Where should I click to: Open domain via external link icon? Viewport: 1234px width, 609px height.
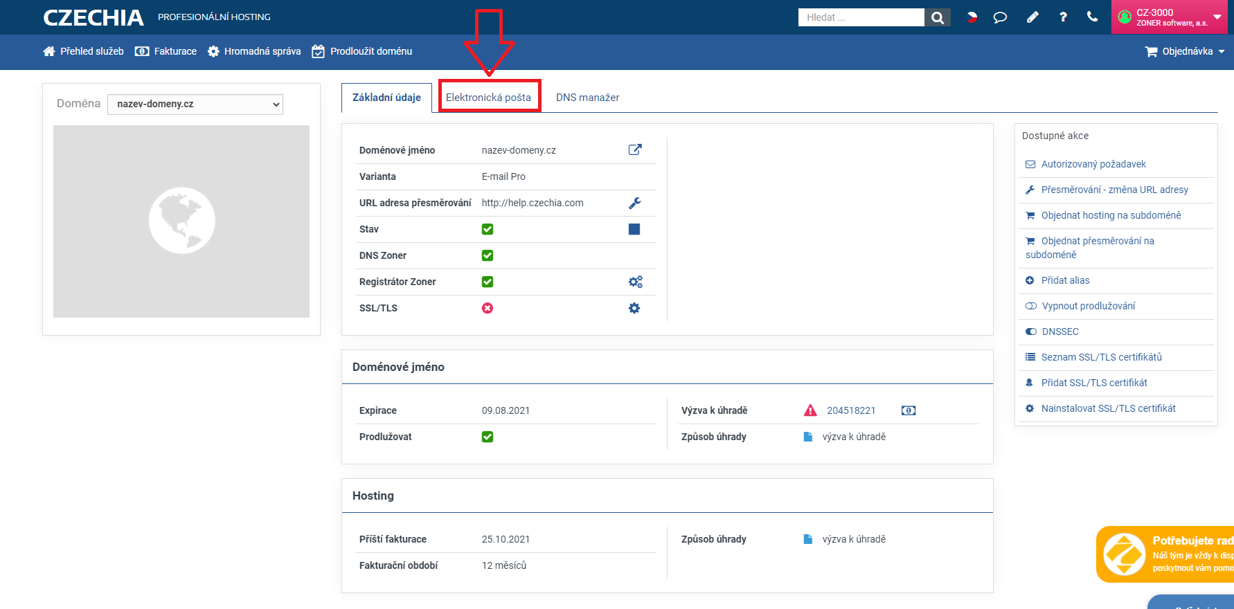pos(634,149)
